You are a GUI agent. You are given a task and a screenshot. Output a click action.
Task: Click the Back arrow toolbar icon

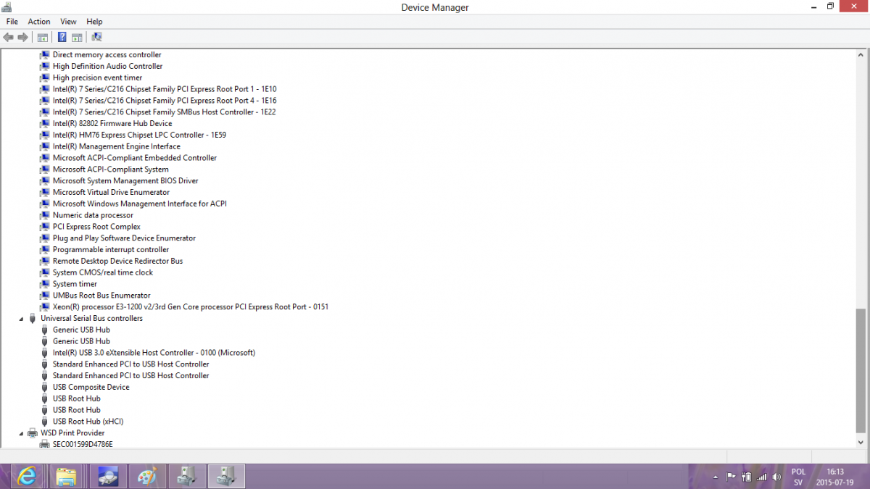point(9,37)
